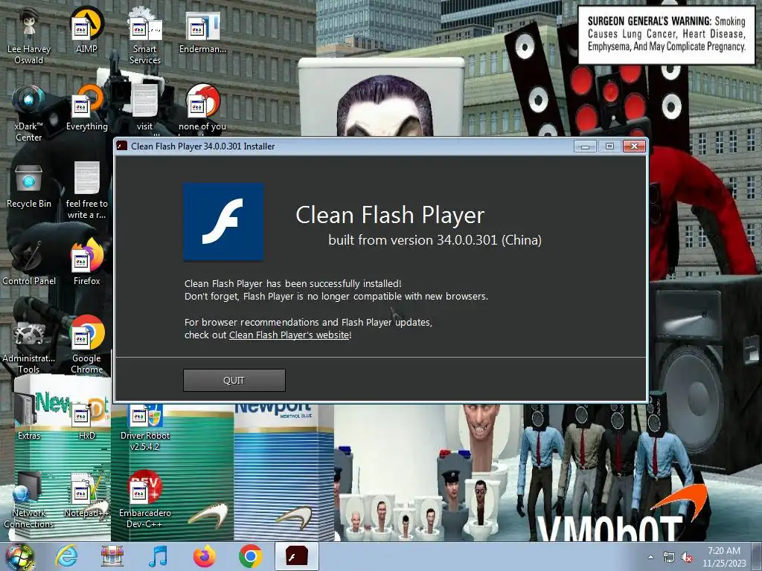Screen dimensions: 762x571
Task: Open Enderman desktop shortcut
Action: [202, 32]
